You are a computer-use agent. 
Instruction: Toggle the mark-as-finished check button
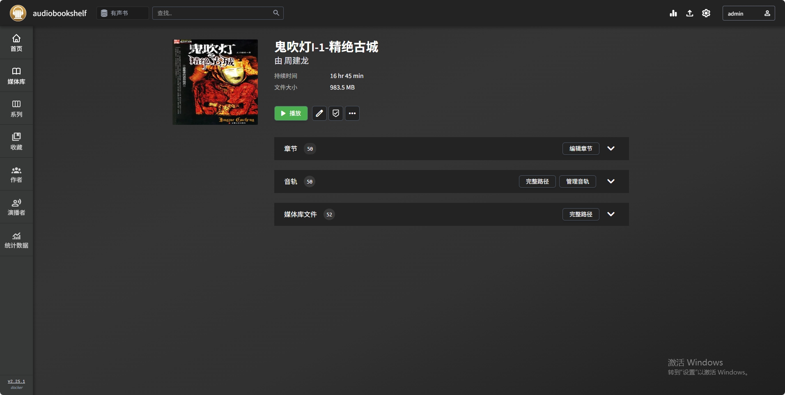(x=336, y=113)
